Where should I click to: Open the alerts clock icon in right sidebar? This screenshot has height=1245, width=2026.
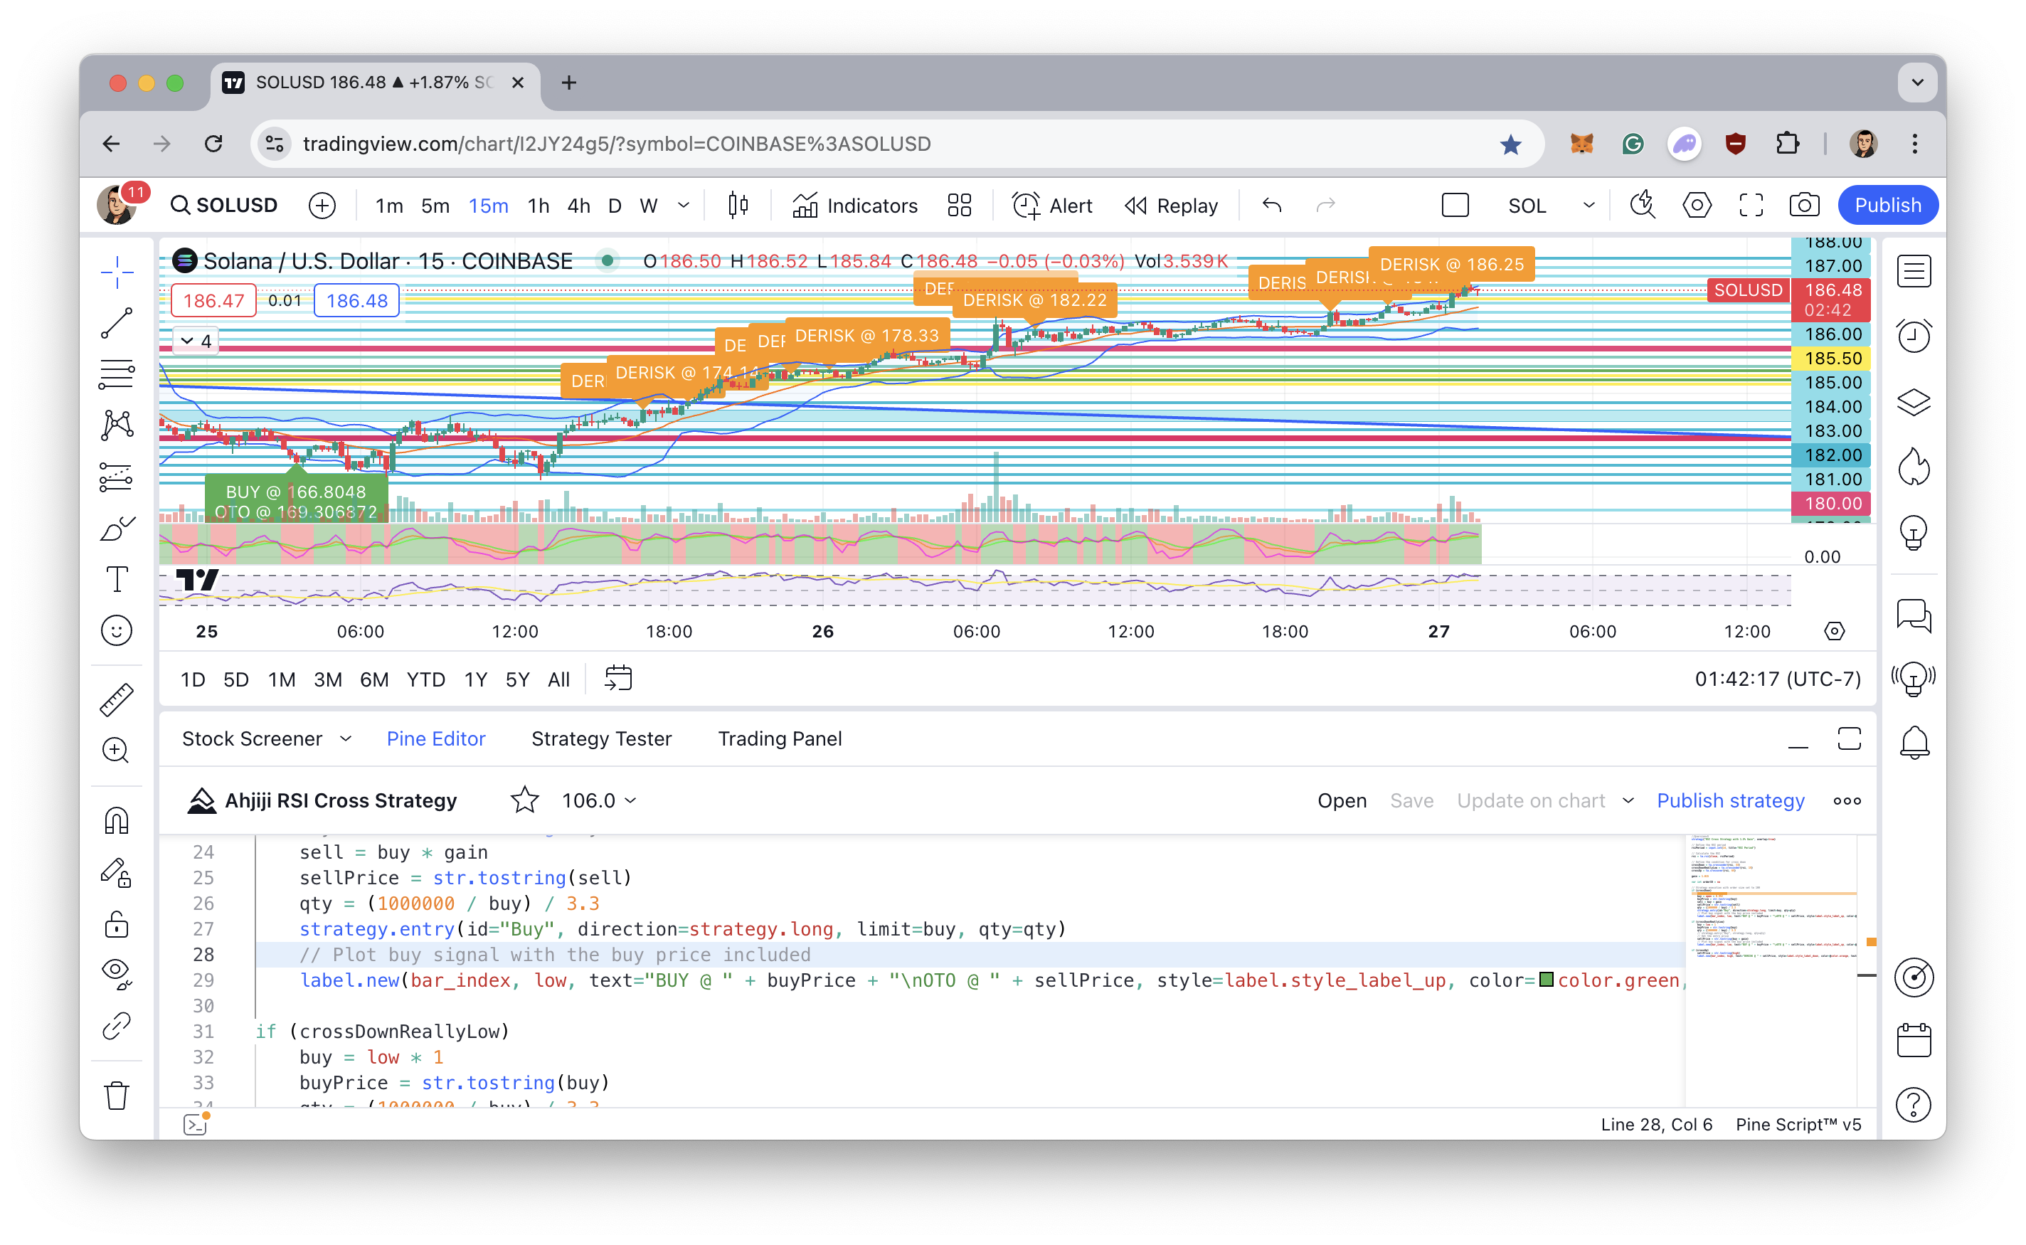pos(1914,336)
